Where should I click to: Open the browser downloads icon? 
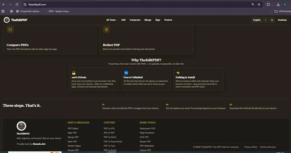pyautogui.click(x=278, y=4)
